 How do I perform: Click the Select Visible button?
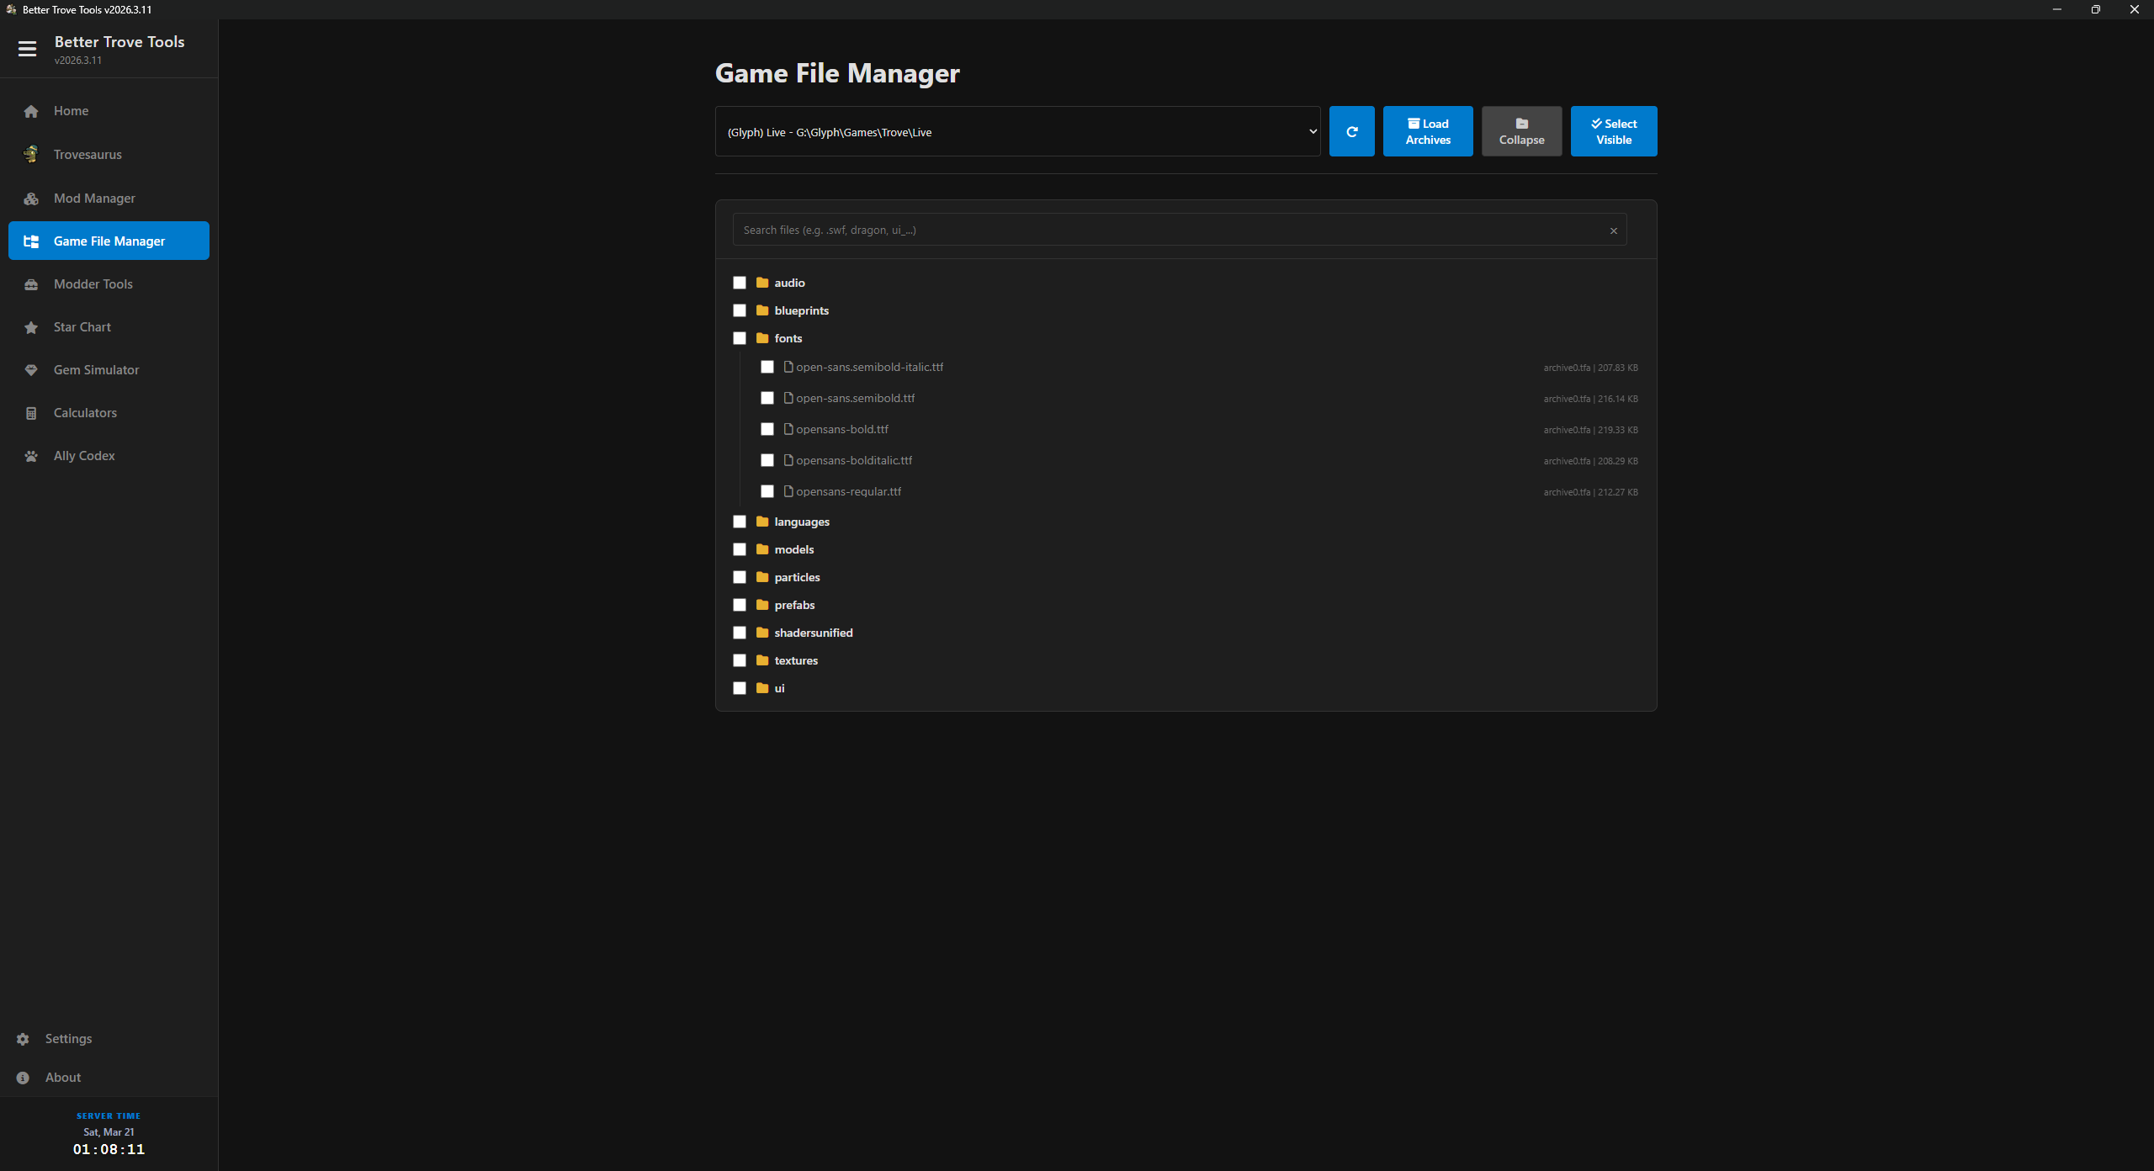(x=1613, y=131)
